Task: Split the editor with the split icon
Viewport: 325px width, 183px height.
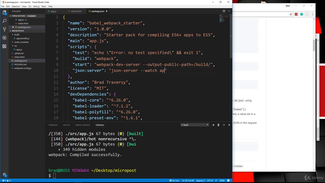Action: [x=224, y=11]
